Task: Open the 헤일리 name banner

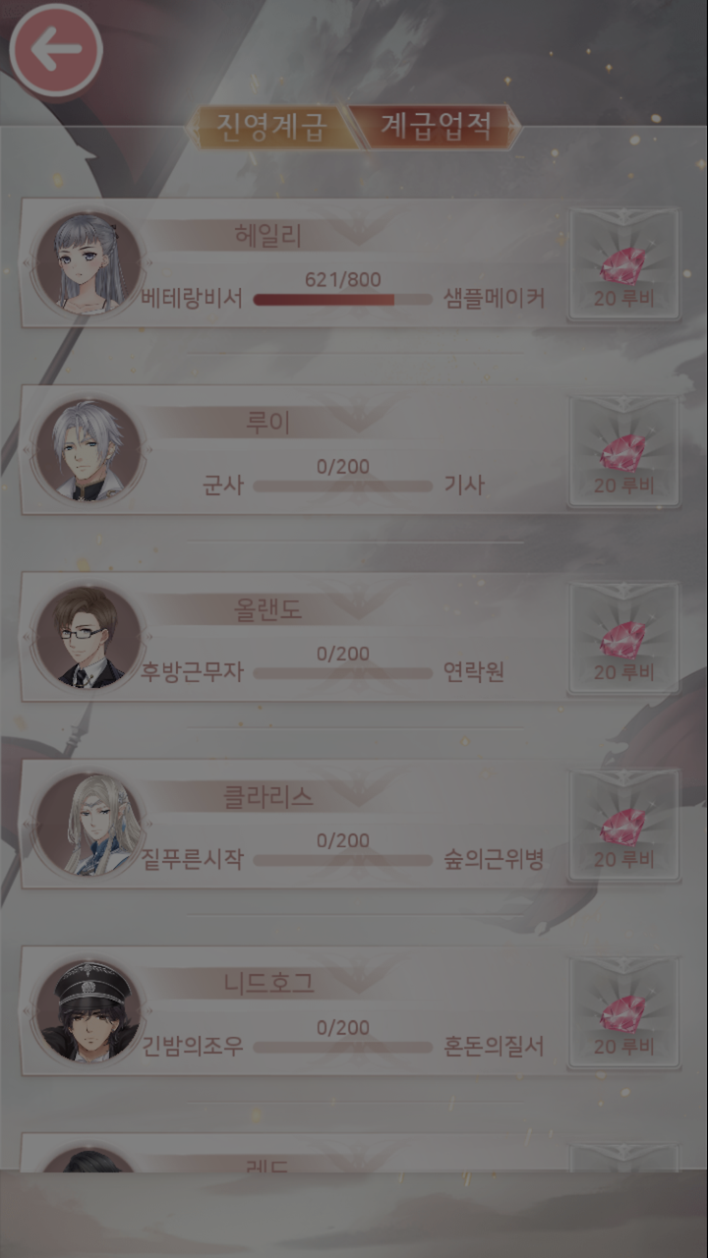Action: pyautogui.click(x=268, y=236)
